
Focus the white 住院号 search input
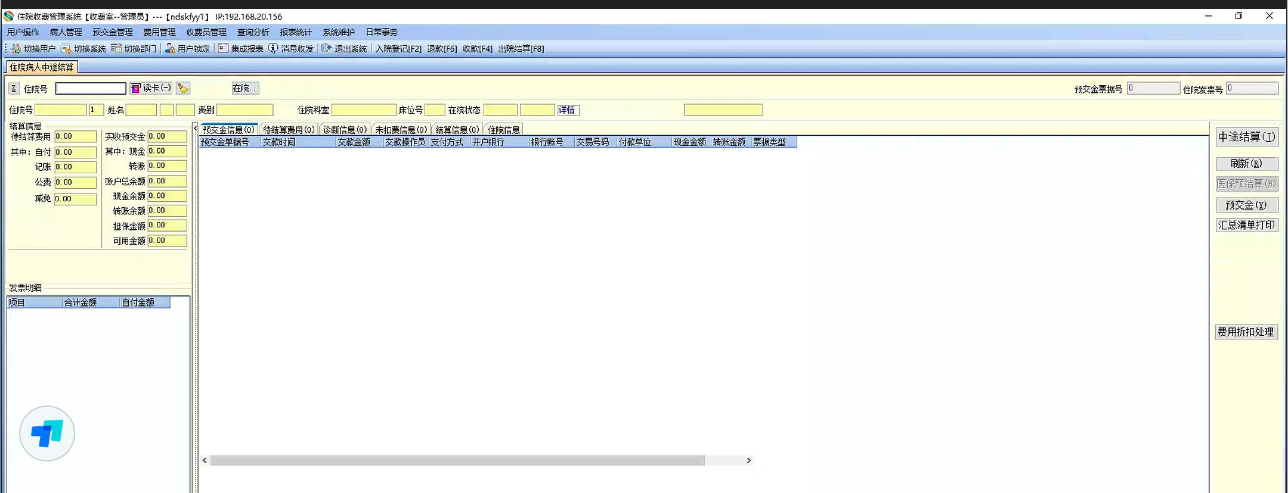tap(91, 89)
